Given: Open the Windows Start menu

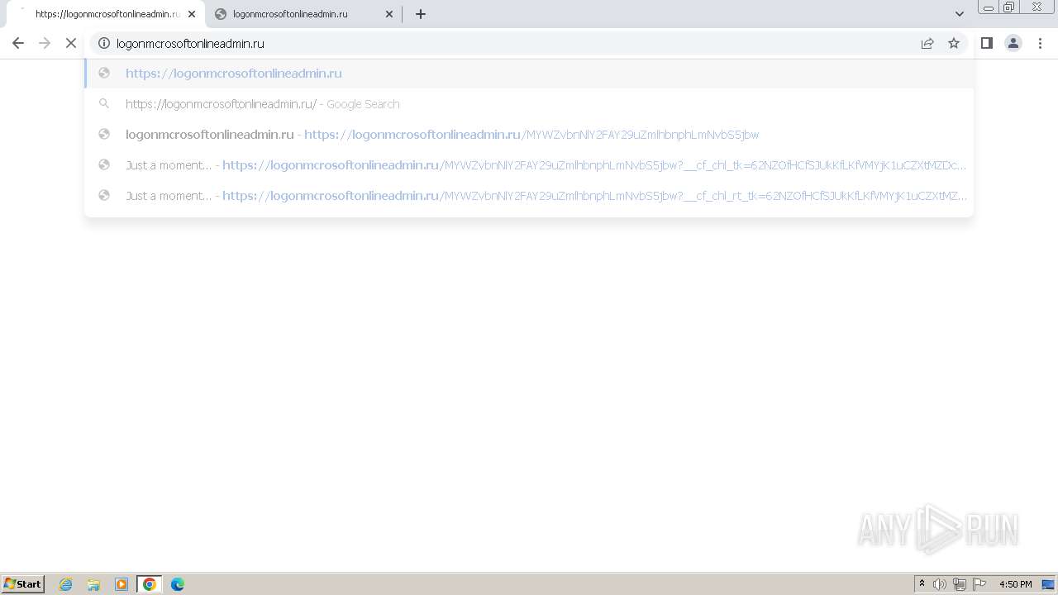Looking at the screenshot, I should click(23, 583).
